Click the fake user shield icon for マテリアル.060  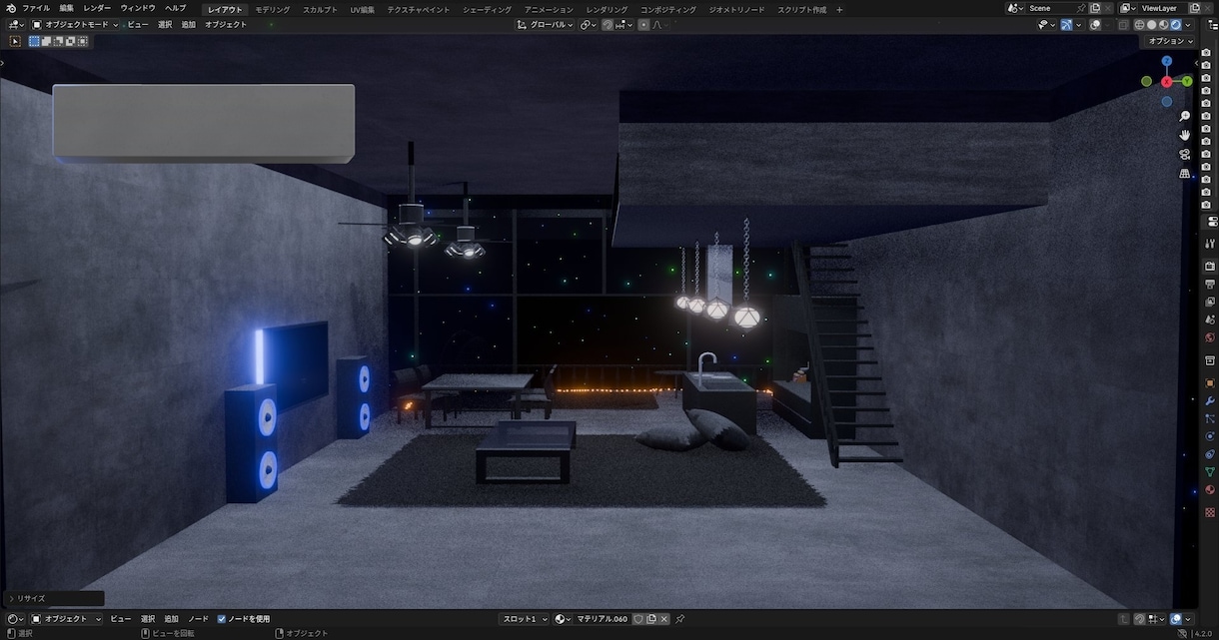pyautogui.click(x=638, y=619)
